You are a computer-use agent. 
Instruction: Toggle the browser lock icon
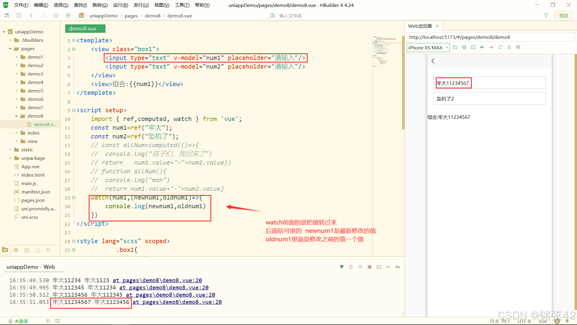click(509, 48)
